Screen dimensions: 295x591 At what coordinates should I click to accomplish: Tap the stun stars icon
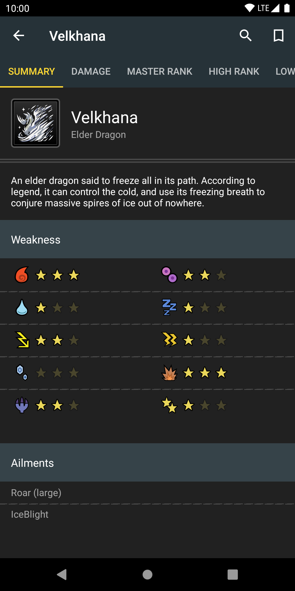point(169,405)
